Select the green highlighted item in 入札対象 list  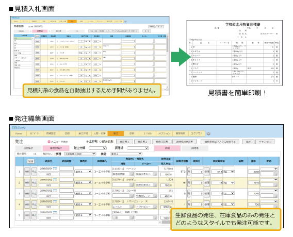click(23, 38)
